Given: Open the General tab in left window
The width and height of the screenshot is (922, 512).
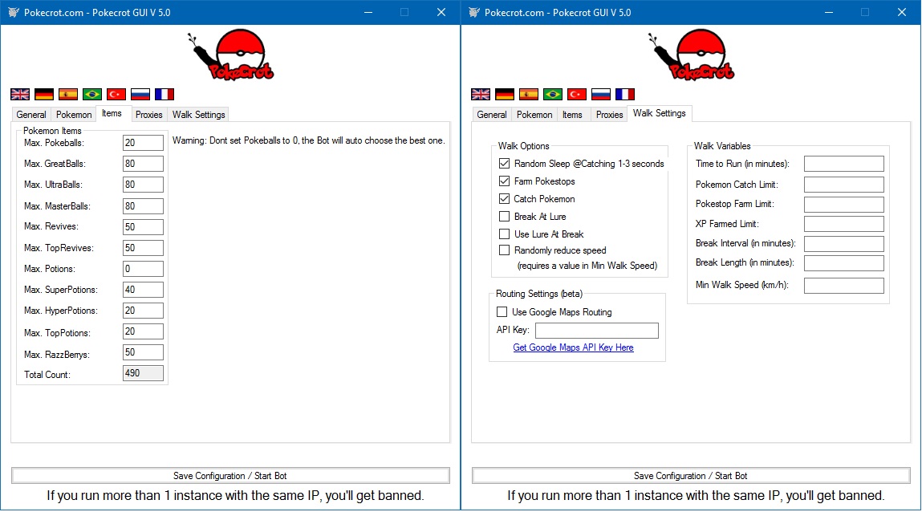Looking at the screenshot, I should coord(31,115).
